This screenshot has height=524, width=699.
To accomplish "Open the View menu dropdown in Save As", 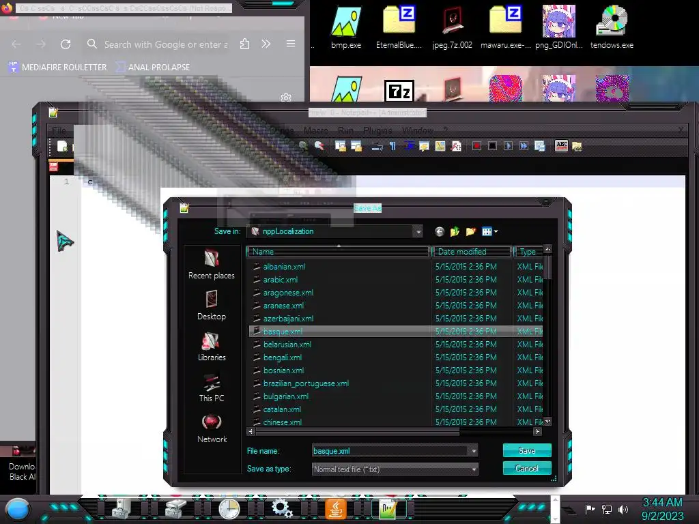I will click(489, 231).
